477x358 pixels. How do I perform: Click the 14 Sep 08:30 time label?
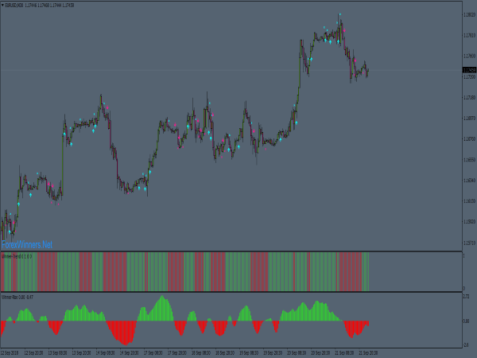105,352
